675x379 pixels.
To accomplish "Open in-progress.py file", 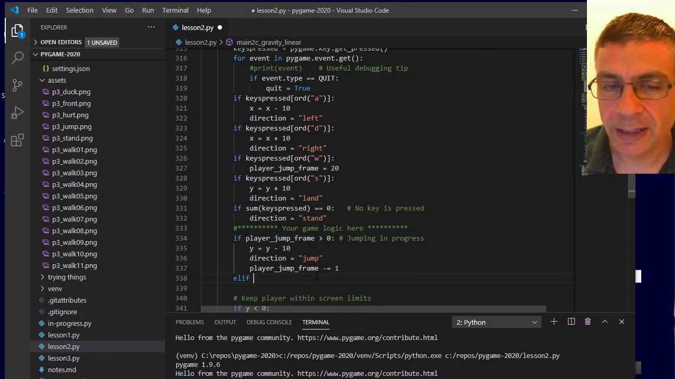I will click(x=70, y=324).
